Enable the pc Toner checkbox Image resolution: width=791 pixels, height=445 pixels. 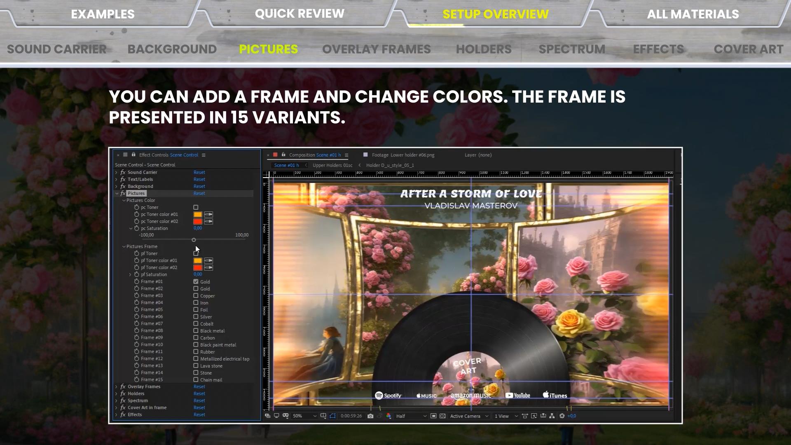point(196,208)
